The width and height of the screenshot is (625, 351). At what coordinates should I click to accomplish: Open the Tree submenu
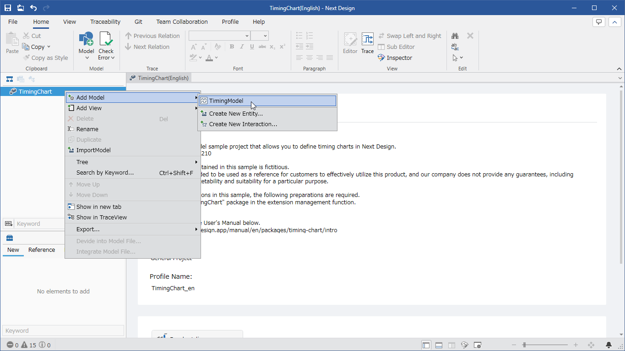pos(133,162)
